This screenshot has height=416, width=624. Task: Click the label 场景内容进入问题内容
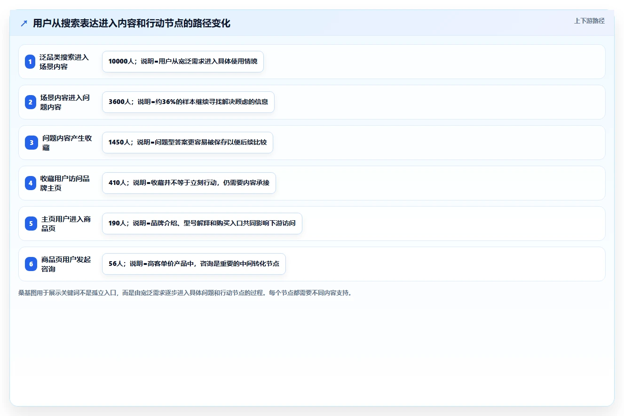pyautogui.click(x=65, y=102)
